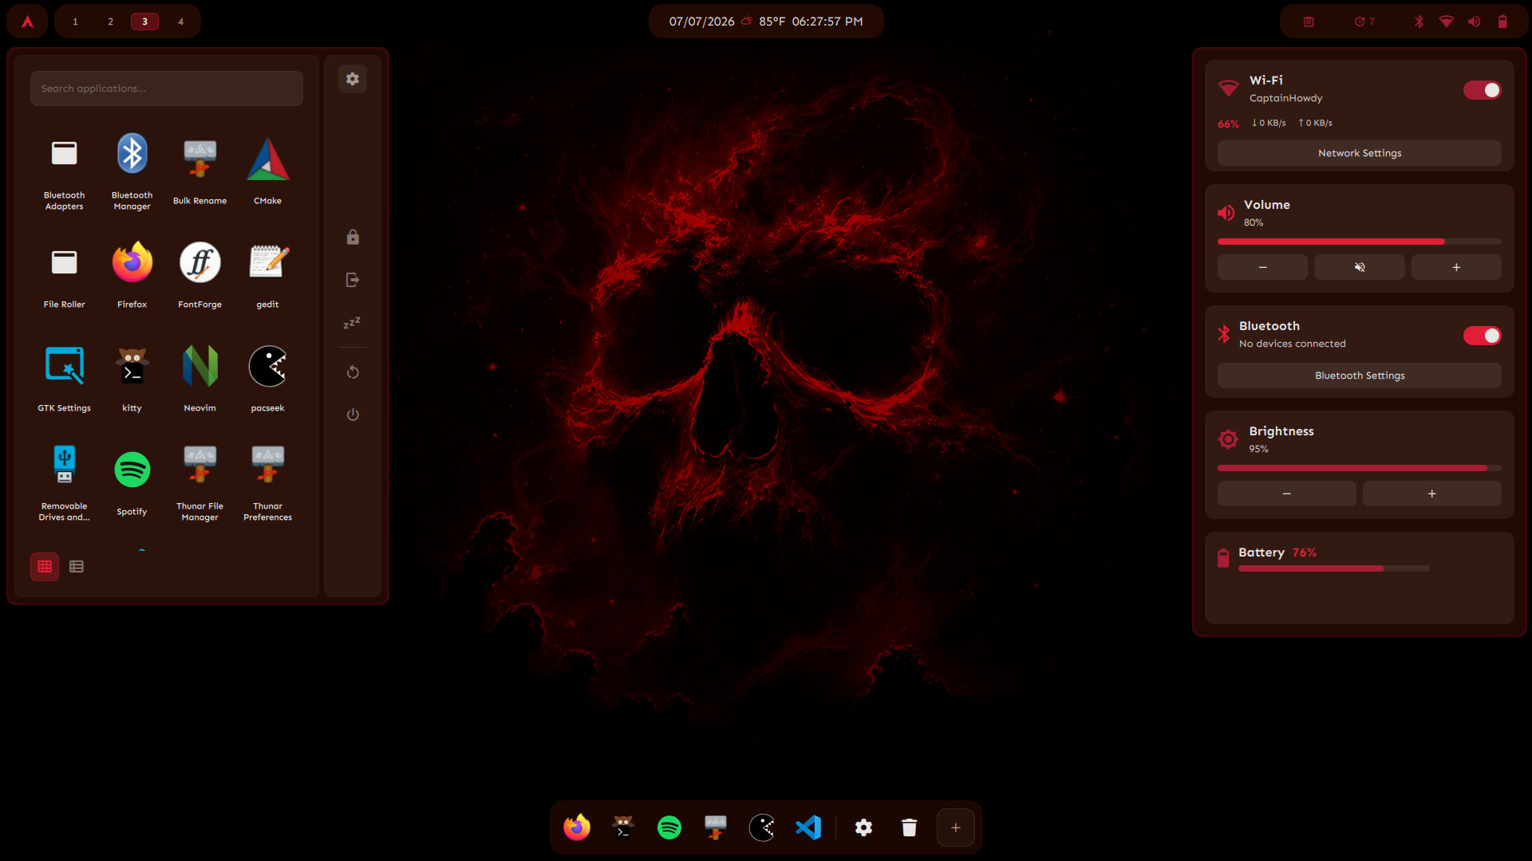Image resolution: width=1532 pixels, height=861 pixels.
Task: Launch pacseek from app grid
Action: point(267,379)
